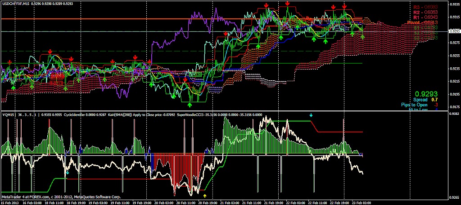This screenshot has height=205, width=461.
Task: Click the 0.9255 price axis value
Action: pyautogui.click(x=455, y=56)
